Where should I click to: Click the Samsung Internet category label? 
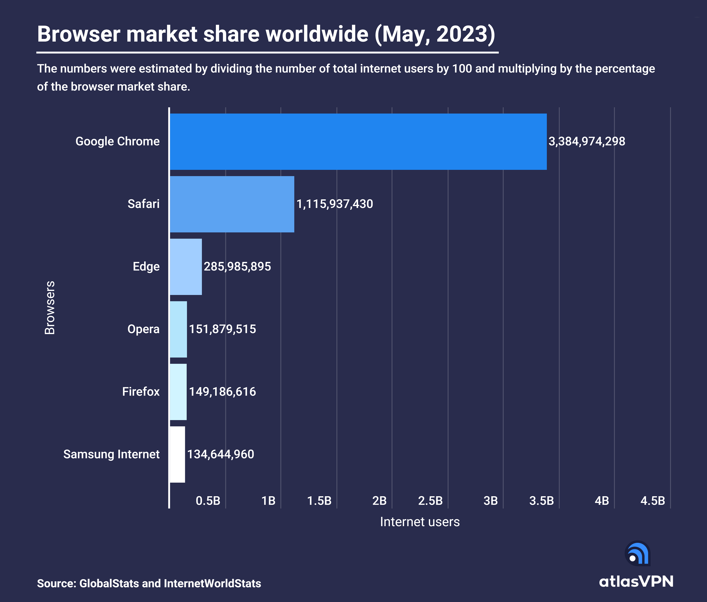point(111,454)
